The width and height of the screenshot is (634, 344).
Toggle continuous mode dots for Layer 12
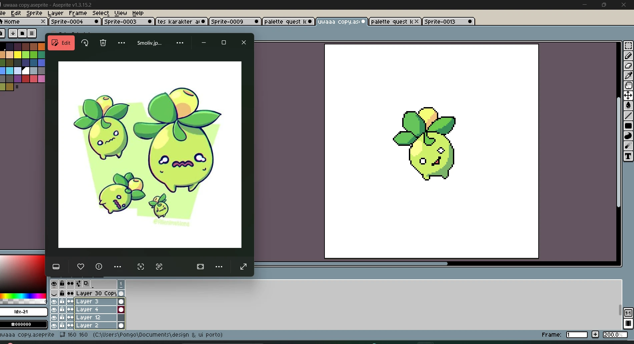[x=70, y=317]
